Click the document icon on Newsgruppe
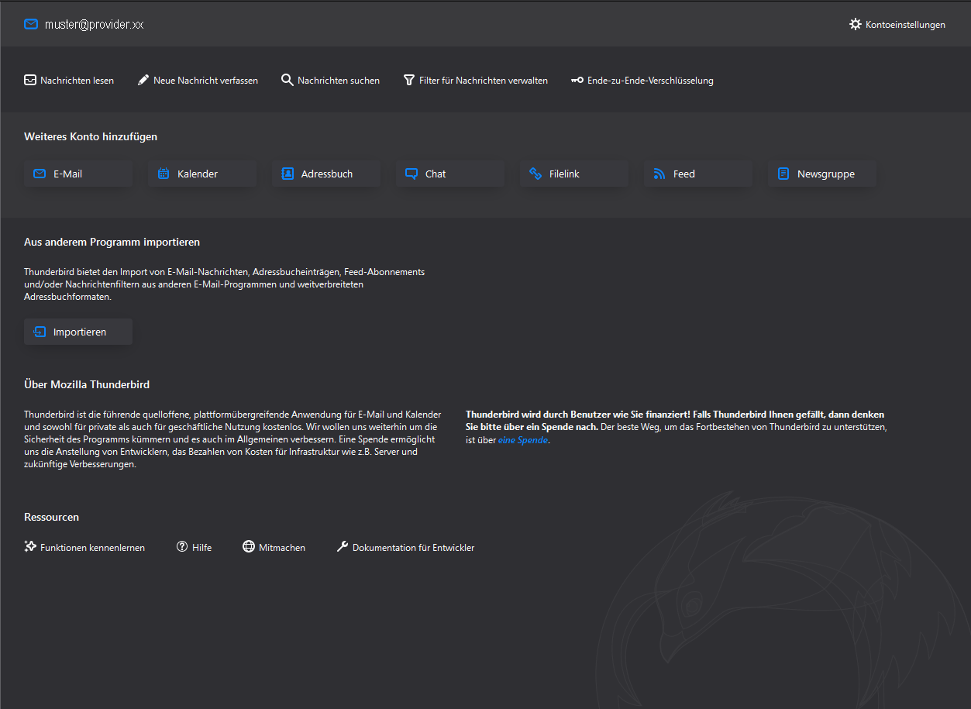 [783, 174]
